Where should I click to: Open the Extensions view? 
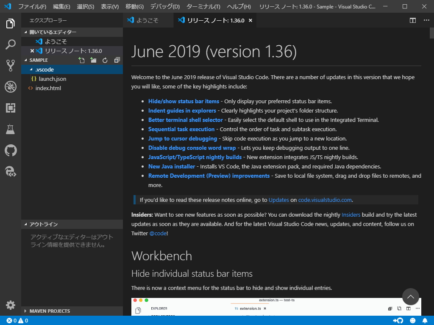pyautogui.click(x=10, y=108)
